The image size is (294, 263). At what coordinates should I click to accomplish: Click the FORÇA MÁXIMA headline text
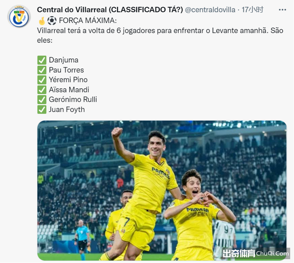(x=88, y=21)
